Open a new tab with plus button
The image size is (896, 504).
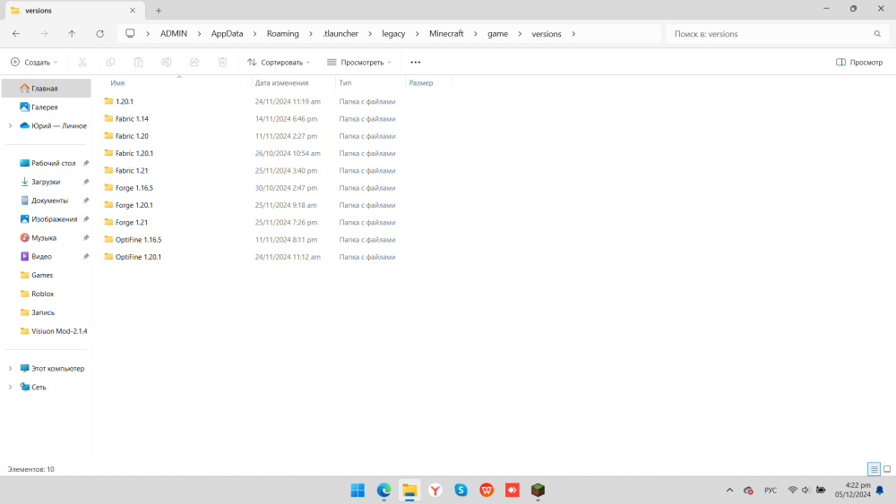(159, 10)
